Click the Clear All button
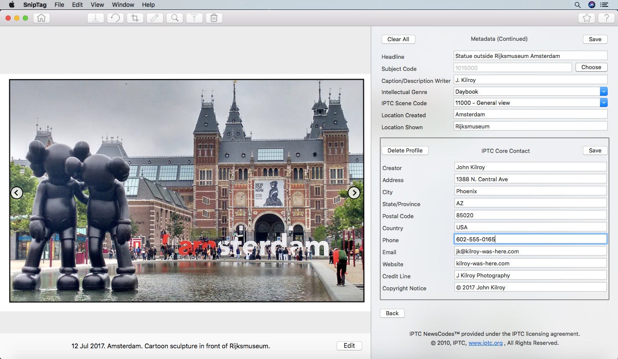The image size is (618, 359). point(398,39)
